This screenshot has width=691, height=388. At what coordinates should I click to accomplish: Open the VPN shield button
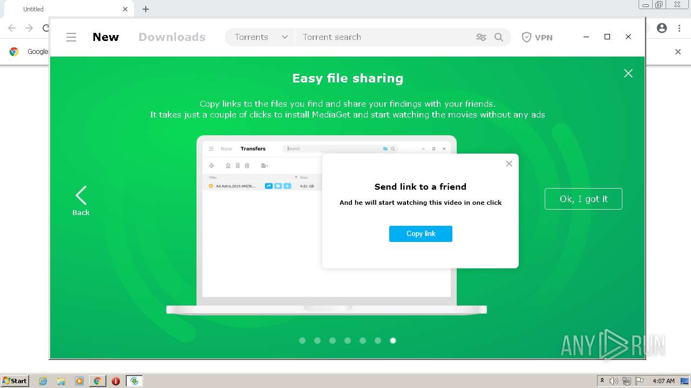pos(537,37)
